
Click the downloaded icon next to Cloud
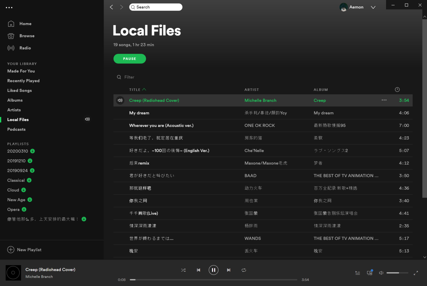(24, 190)
